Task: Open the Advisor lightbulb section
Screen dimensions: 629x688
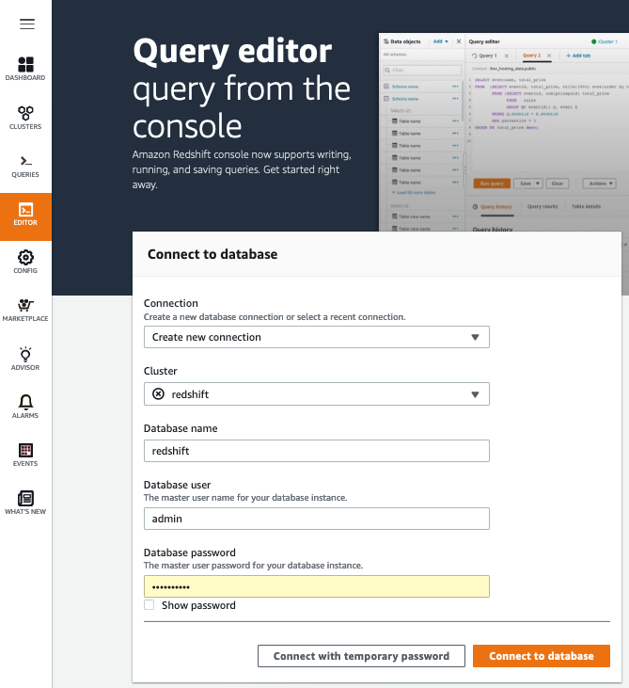Action: [26, 359]
